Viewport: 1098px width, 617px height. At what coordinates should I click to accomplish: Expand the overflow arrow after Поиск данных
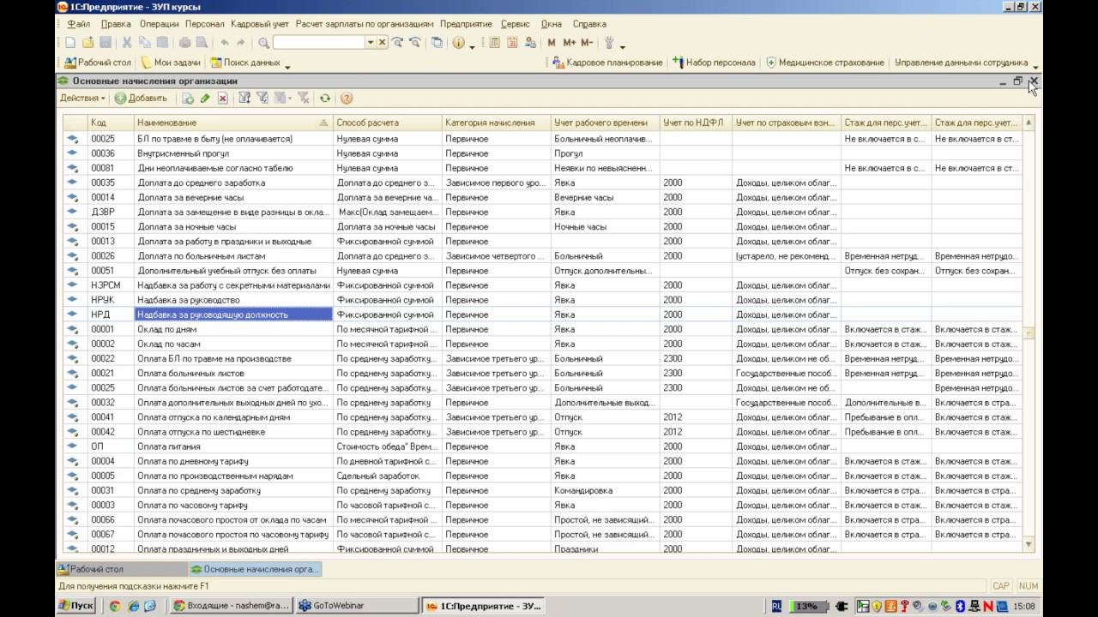coord(287,65)
